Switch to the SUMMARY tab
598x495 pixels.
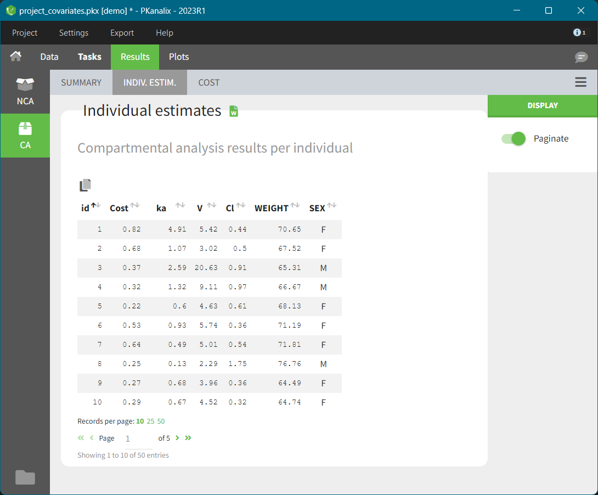tap(81, 82)
